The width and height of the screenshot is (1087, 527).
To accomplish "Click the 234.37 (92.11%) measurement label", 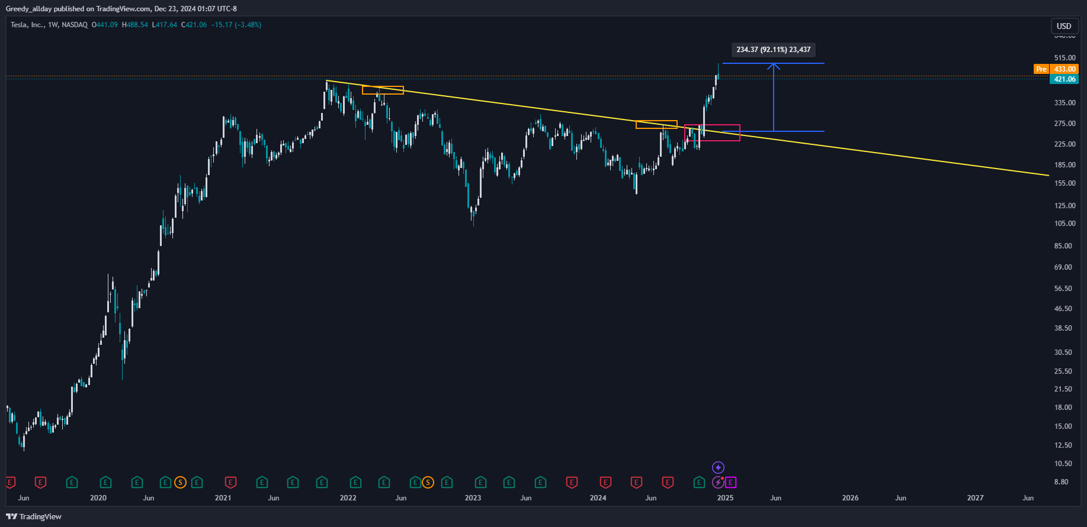I will click(774, 50).
